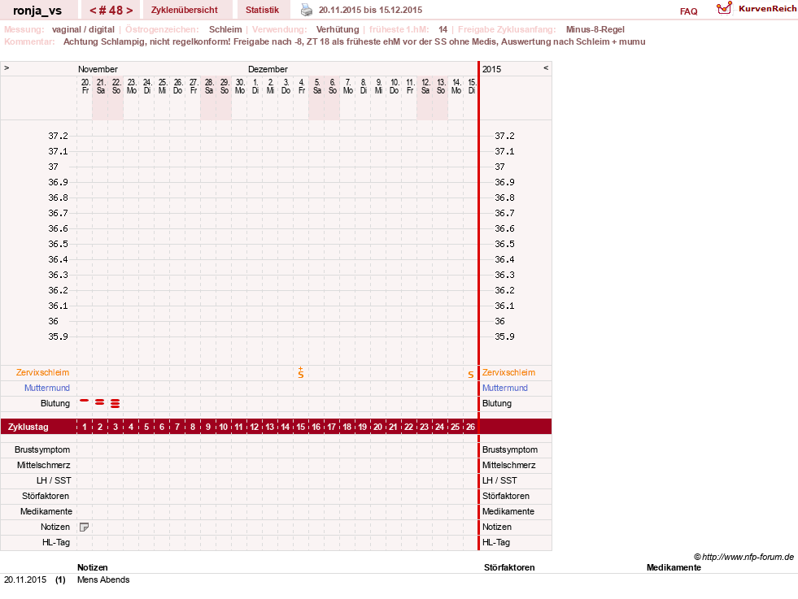Click the Notizen column heading at the bottom
Image resolution: width=798 pixels, height=599 pixels.
coord(93,567)
